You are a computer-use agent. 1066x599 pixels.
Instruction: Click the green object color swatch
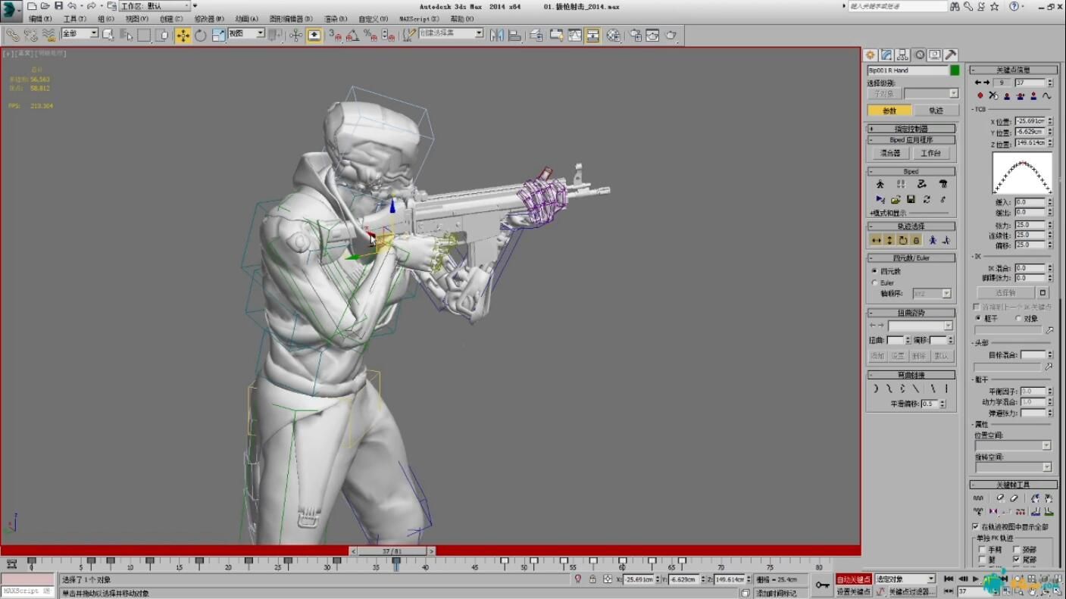(955, 70)
